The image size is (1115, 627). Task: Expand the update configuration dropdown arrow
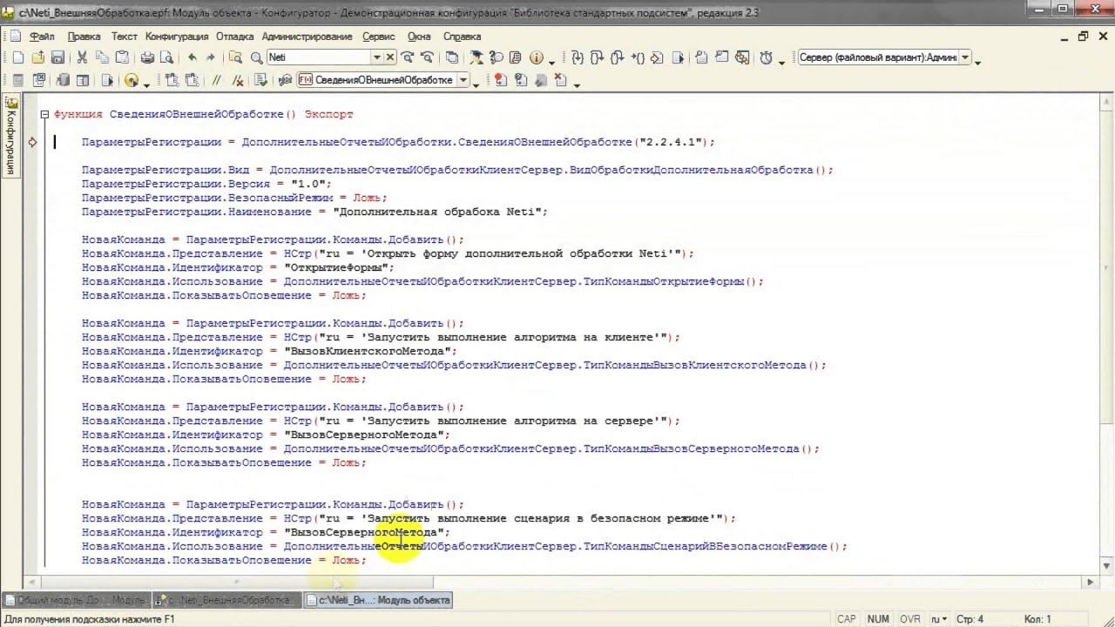(x=145, y=84)
